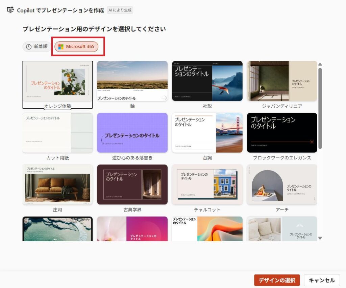This screenshot has width=346, height=288.
Task: Select the 古典学界 design
Action: 132,184
